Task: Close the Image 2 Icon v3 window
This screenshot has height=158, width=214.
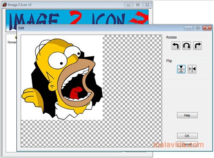Action: pos(147,5)
